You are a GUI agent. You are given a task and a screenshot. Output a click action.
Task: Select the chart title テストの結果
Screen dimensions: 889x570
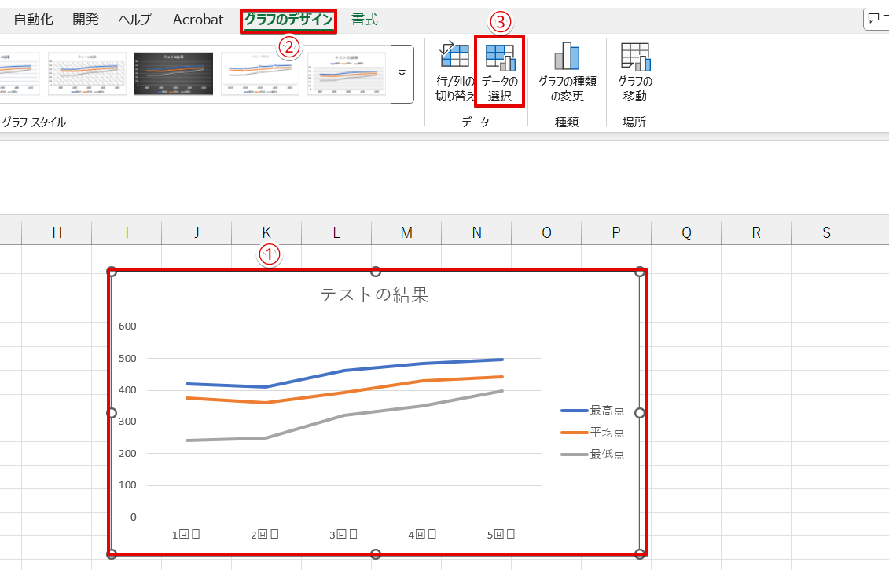click(x=374, y=295)
